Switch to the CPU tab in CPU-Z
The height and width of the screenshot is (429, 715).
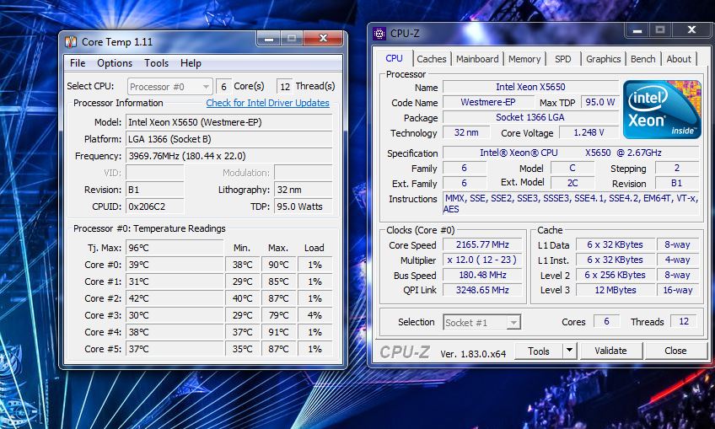point(394,59)
